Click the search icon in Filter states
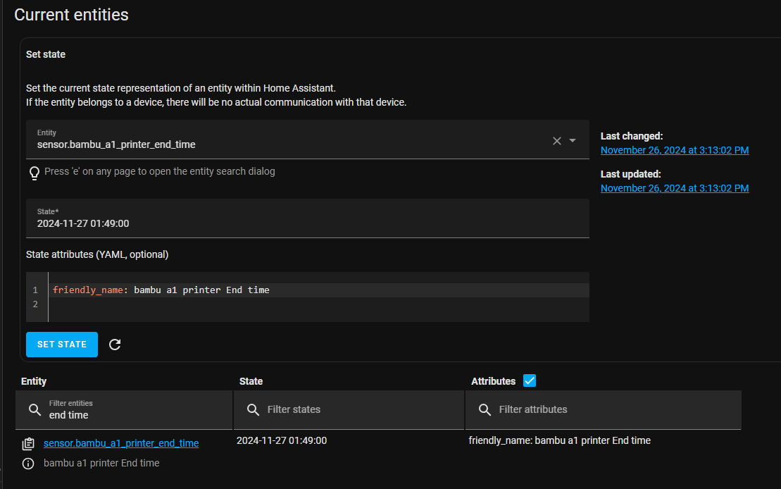 253,410
